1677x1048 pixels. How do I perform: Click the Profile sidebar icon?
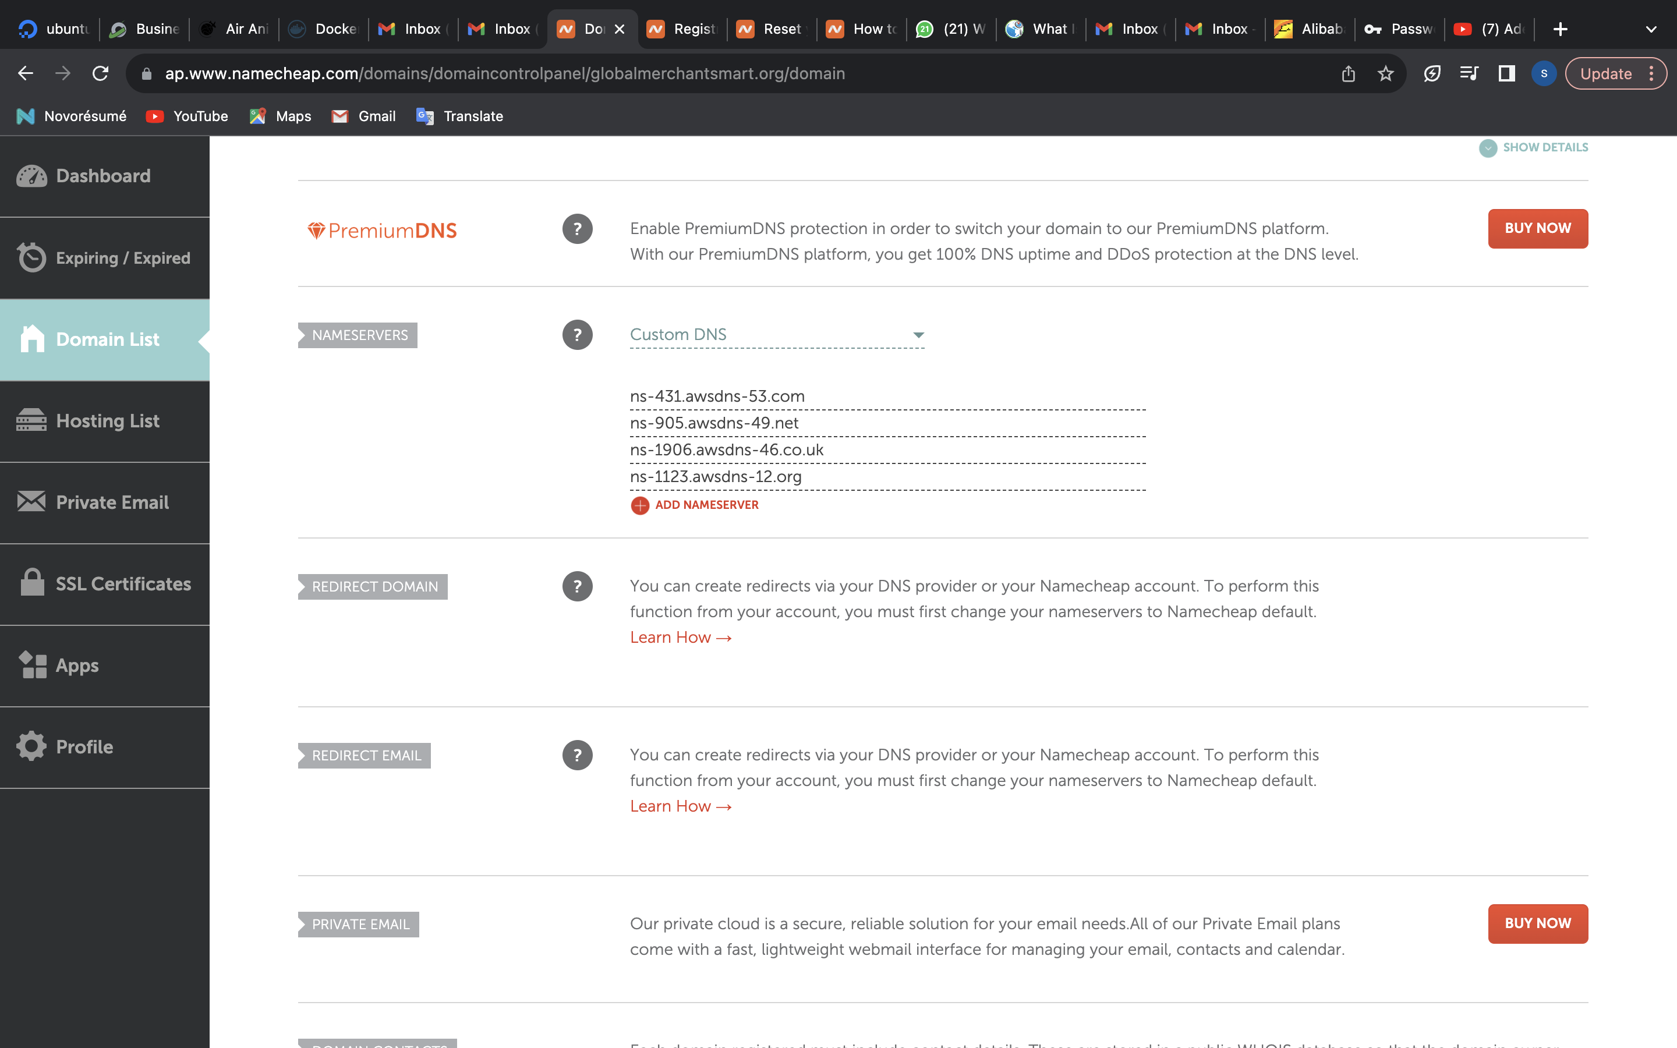point(33,746)
